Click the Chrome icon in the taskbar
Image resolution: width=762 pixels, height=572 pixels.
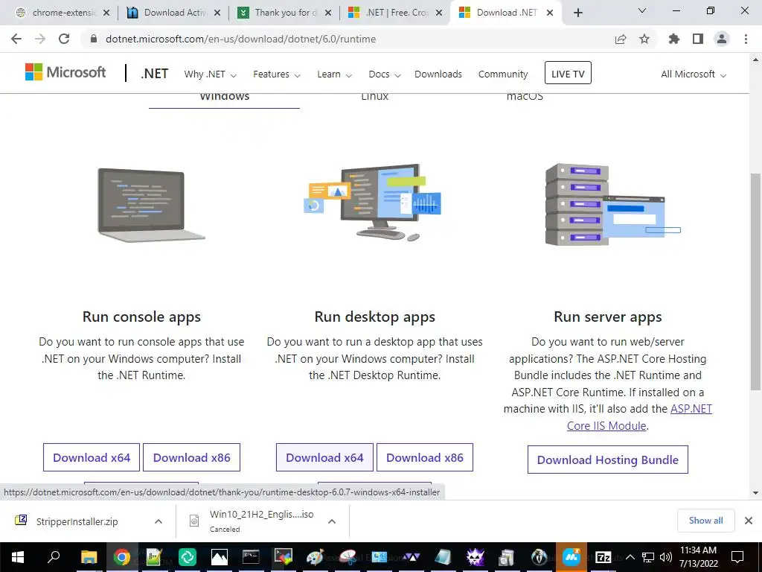coord(122,557)
